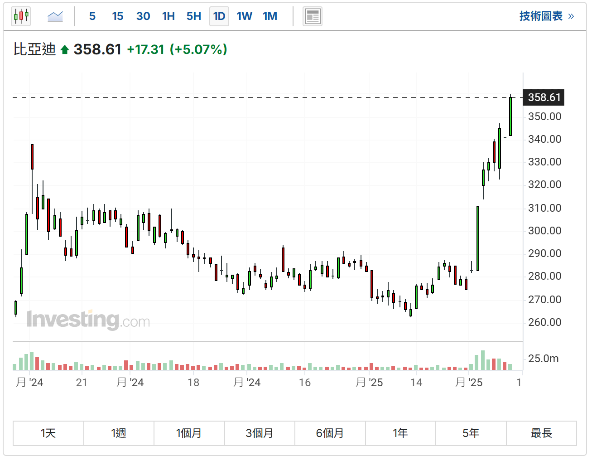
Task: Click the 14 date axis label
Action: pos(416,383)
